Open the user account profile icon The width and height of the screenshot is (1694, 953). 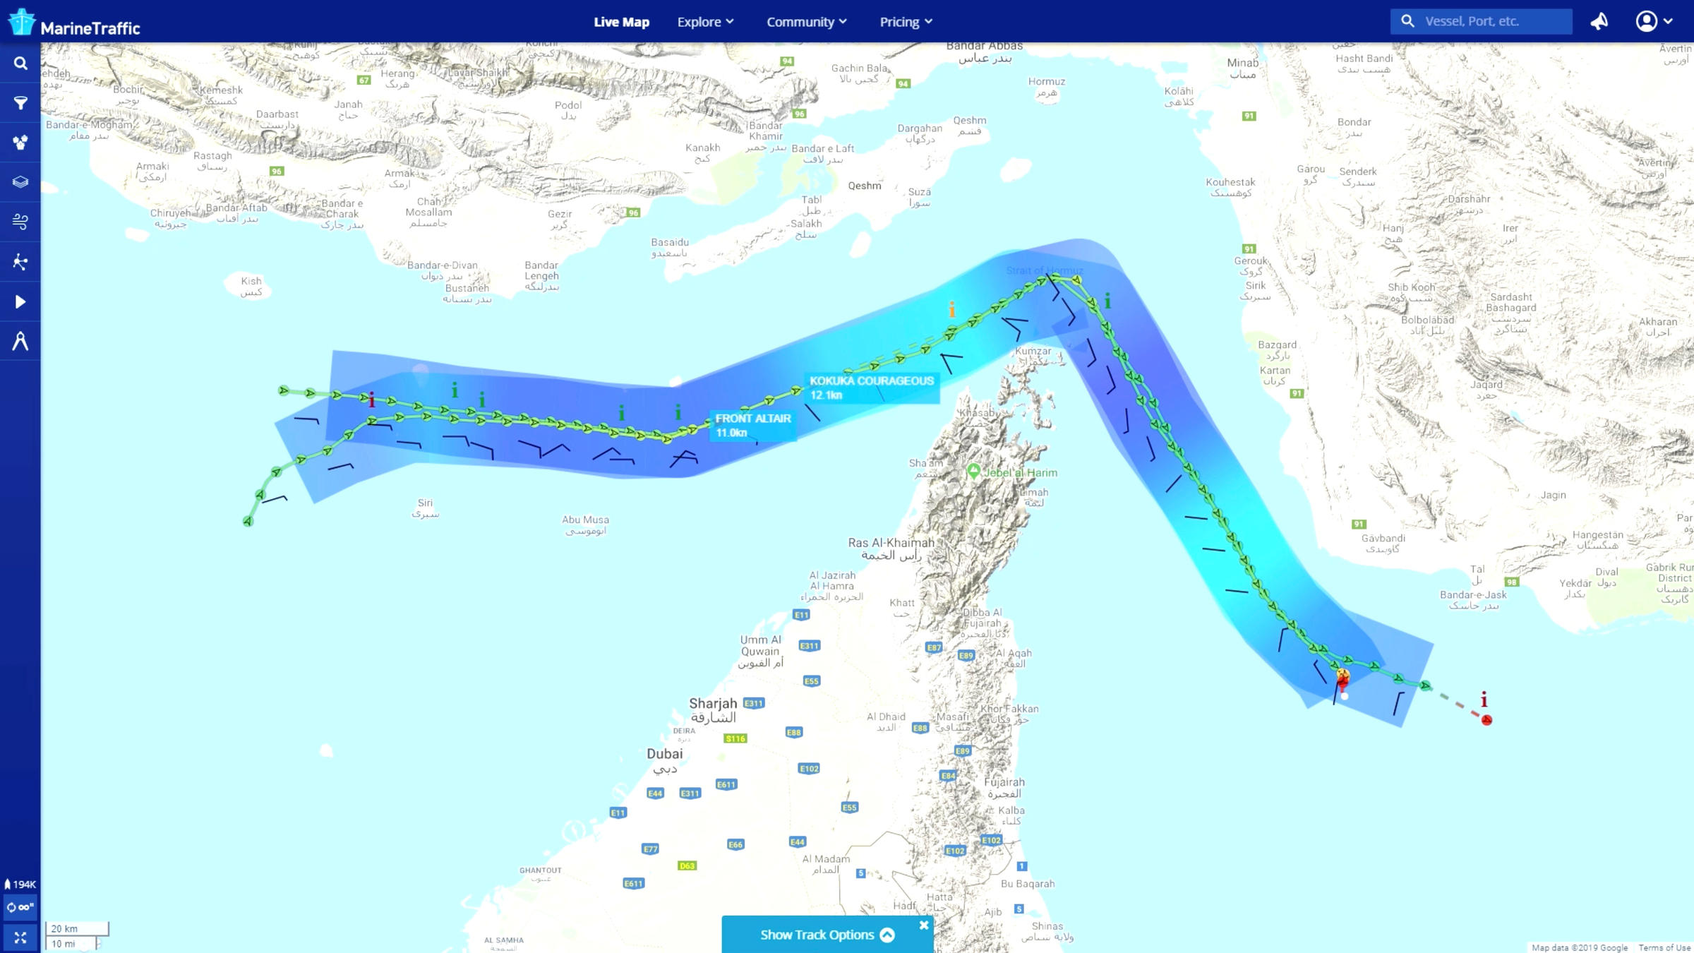coord(1650,21)
